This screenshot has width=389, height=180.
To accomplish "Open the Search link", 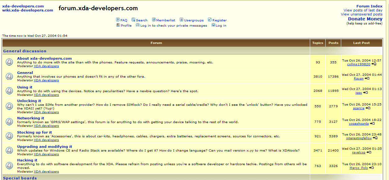I will pyautogui.click(x=142, y=20).
